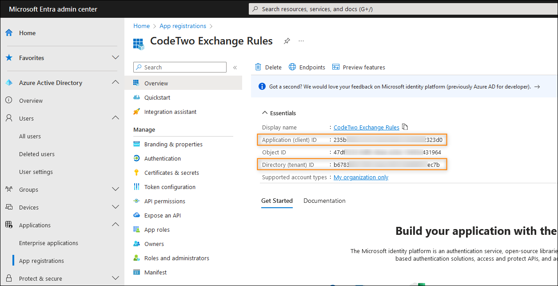
Task: Open All users in sidebar
Action: [30, 136]
